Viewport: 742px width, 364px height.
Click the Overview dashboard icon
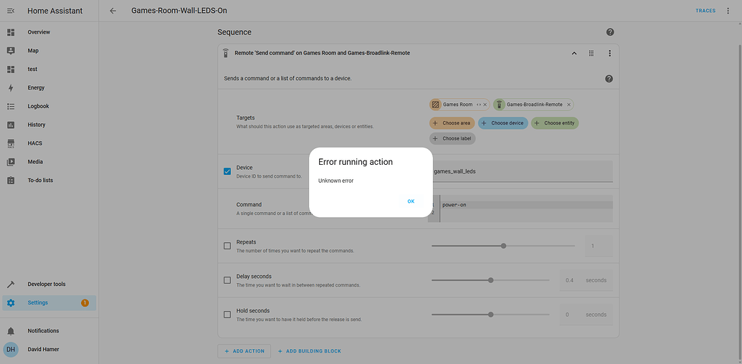pyautogui.click(x=11, y=32)
